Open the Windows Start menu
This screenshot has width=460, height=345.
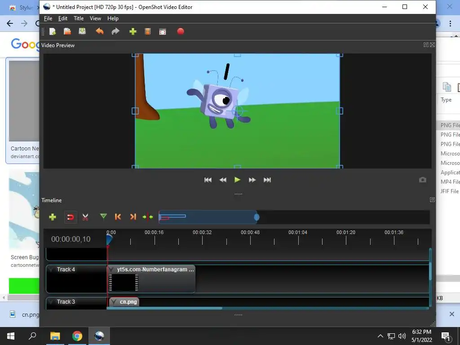(x=11, y=336)
